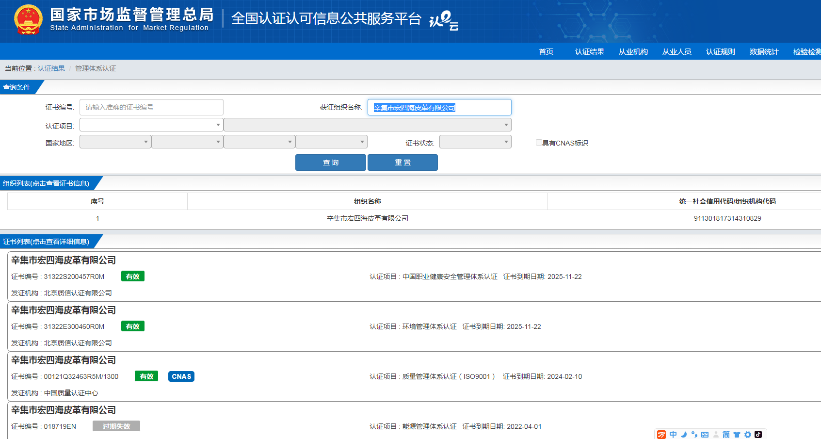The image size is (821, 439).
Task: Open 从业人员 navigation menu
Action: [677, 51]
